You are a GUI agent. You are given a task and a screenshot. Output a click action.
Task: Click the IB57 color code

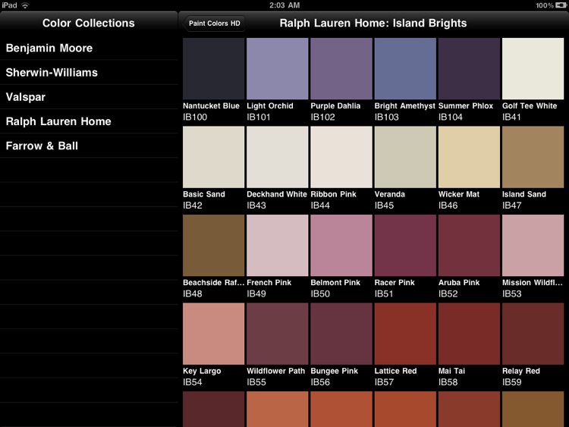tap(385, 382)
